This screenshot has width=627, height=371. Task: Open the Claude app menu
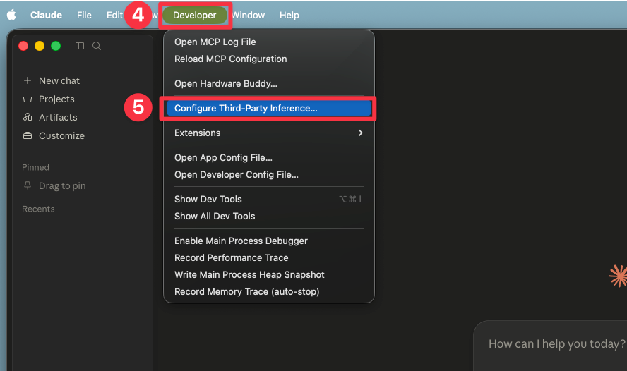tap(46, 16)
